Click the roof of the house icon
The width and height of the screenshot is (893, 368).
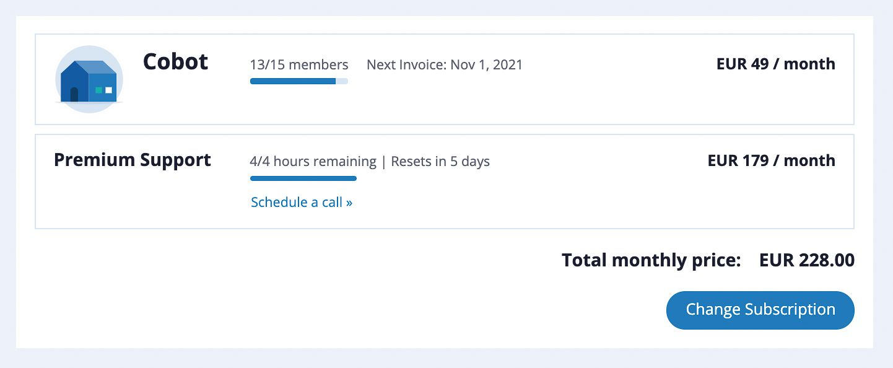coord(97,67)
